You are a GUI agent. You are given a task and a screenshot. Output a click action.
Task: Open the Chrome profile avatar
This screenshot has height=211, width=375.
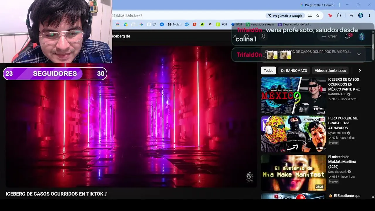(361, 16)
